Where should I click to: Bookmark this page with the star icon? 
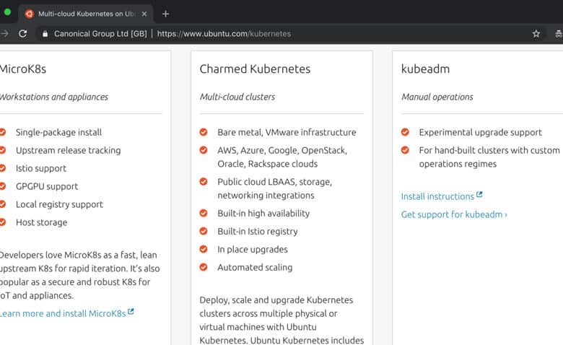pyautogui.click(x=536, y=34)
